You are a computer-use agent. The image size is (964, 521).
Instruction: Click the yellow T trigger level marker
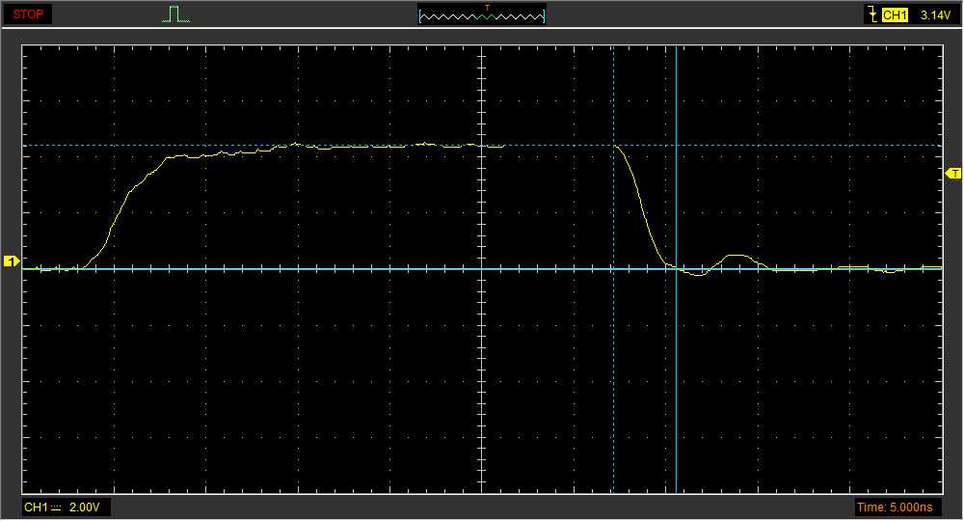click(954, 174)
